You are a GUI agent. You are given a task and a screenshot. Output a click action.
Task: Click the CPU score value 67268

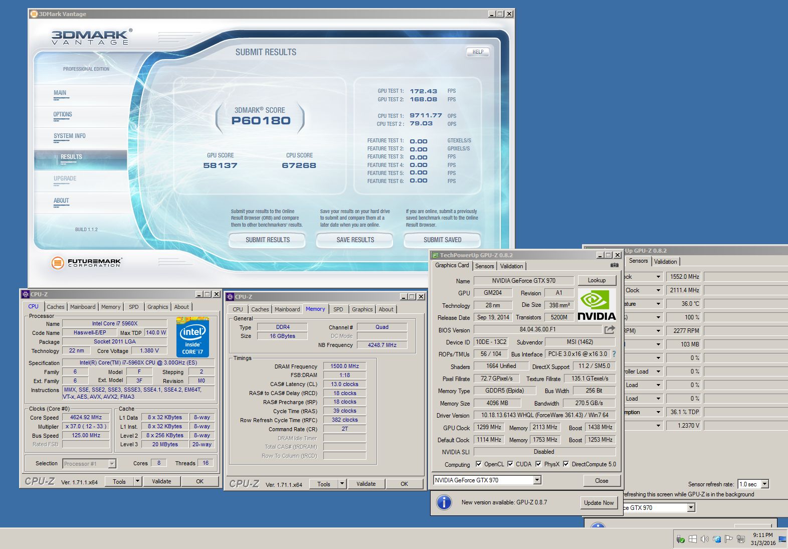[299, 165]
